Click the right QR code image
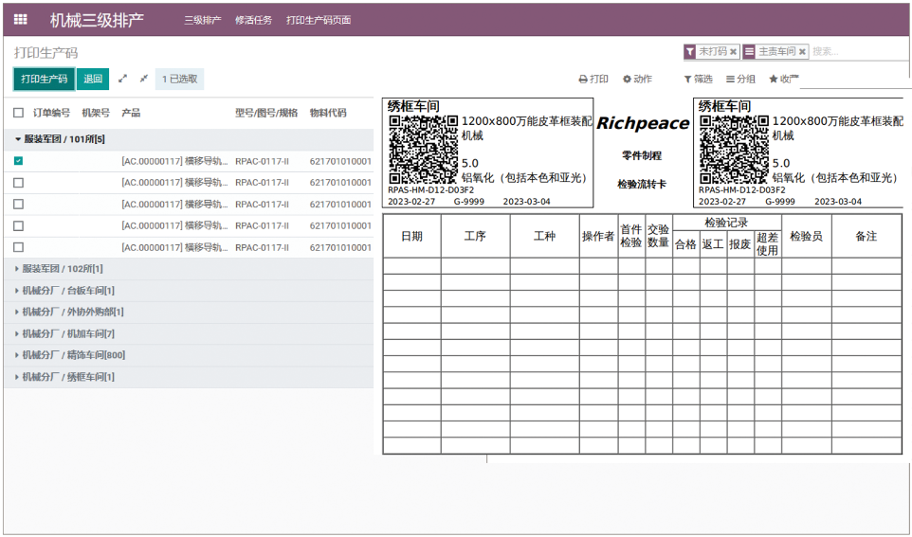 pyautogui.click(x=734, y=150)
